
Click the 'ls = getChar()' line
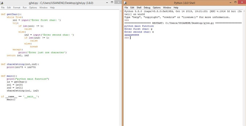pyautogui.click(x=17, y=82)
